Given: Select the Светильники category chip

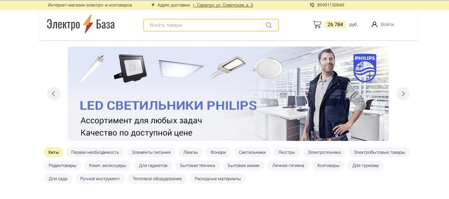Looking at the screenshot, I should point(252,152).
